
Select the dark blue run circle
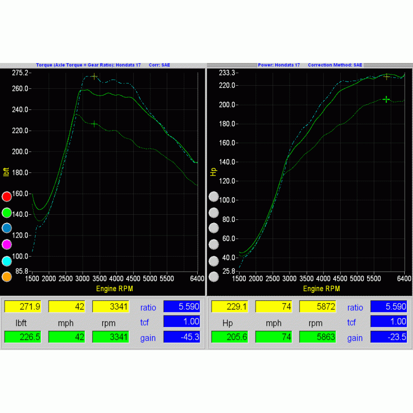pos(7,228)
